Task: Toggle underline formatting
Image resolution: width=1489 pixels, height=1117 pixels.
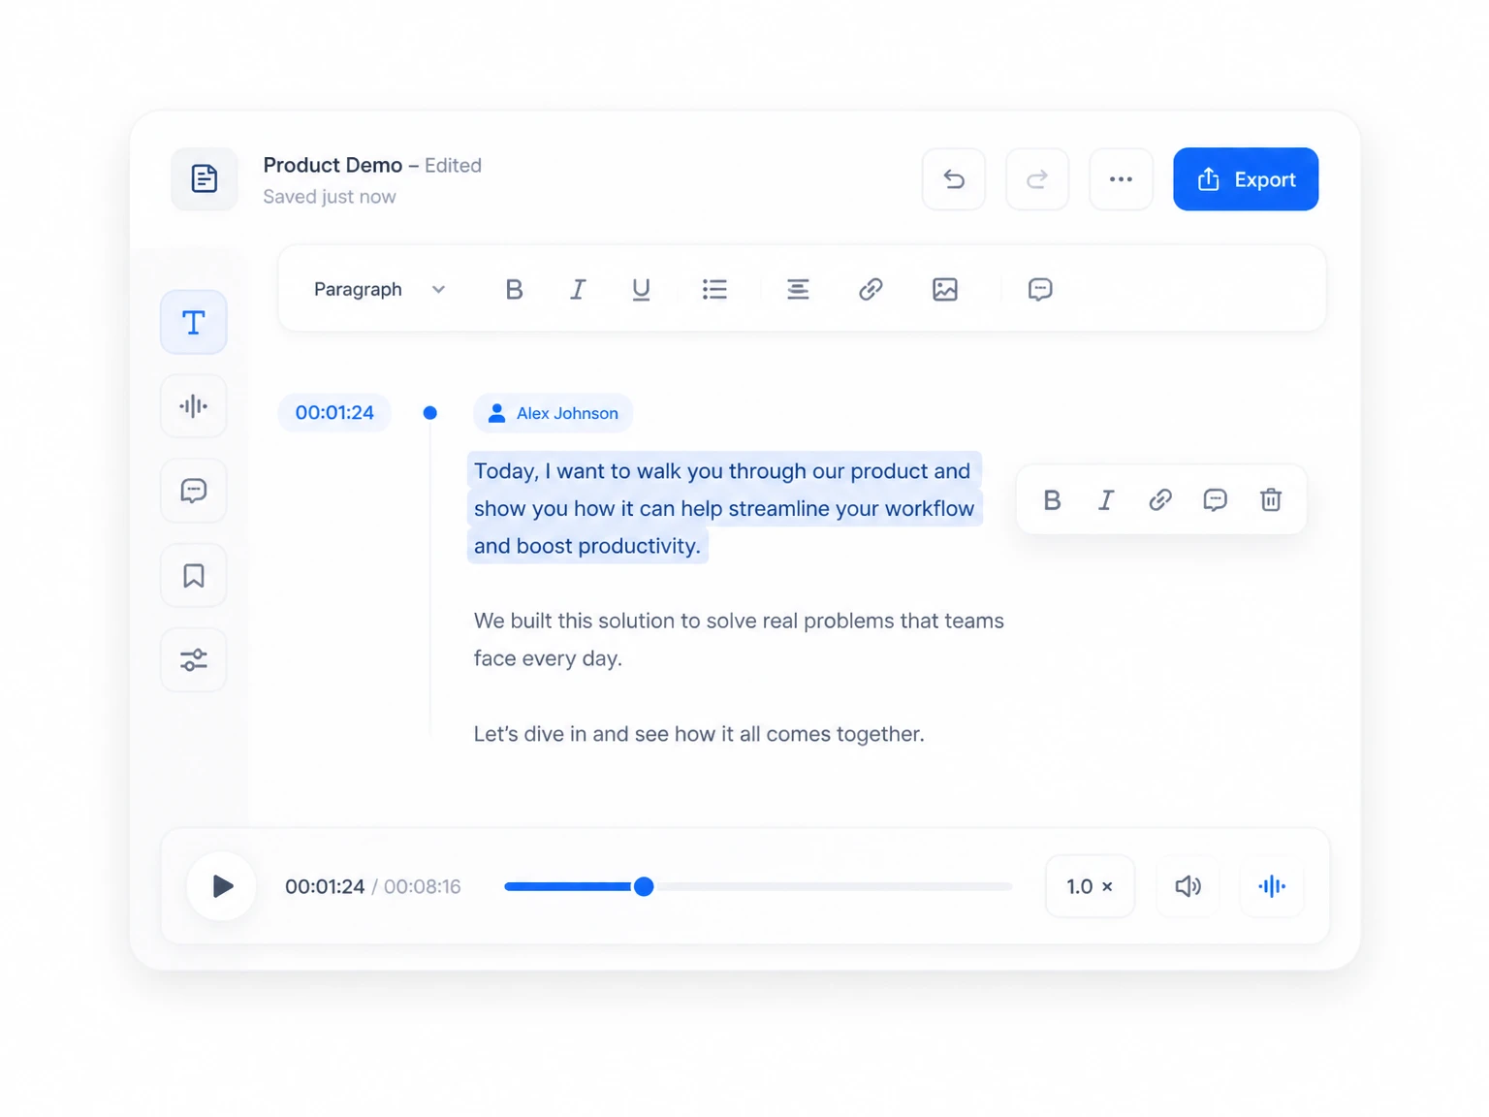Action: point(641,289)
